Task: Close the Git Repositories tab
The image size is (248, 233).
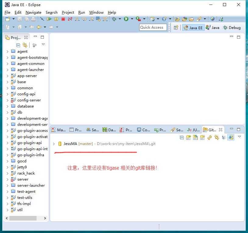Action: click(x=221, y=130)
